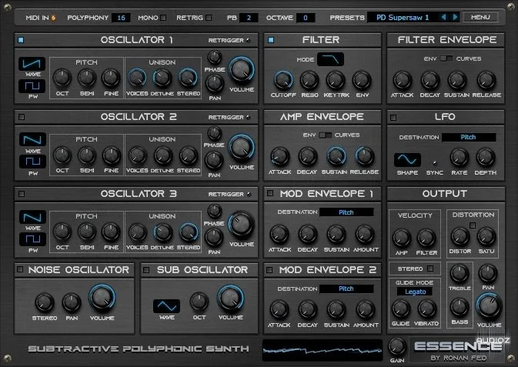Click Amp Envelope RELEASE knob
This screenshot has height=367, width=518.
(x=364, y=157)
